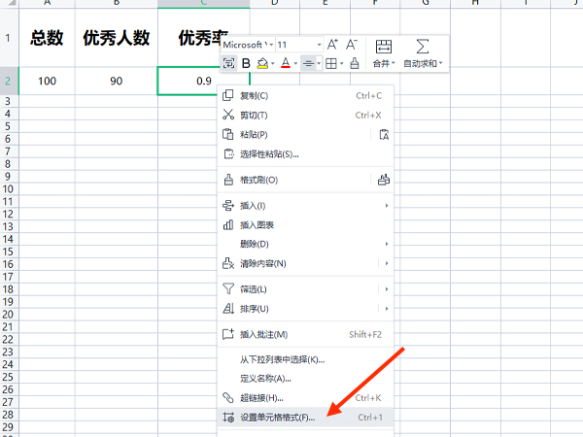Screen dimensions: 583x437
Task: Click the increase font size icon
Action: (x=332, y=45)
